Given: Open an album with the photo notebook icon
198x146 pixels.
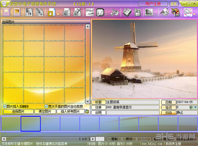Looking at the screenshot, I should tap(16, 12).
